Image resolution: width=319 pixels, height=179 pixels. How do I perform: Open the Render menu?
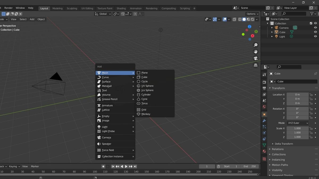click(9, 8)
